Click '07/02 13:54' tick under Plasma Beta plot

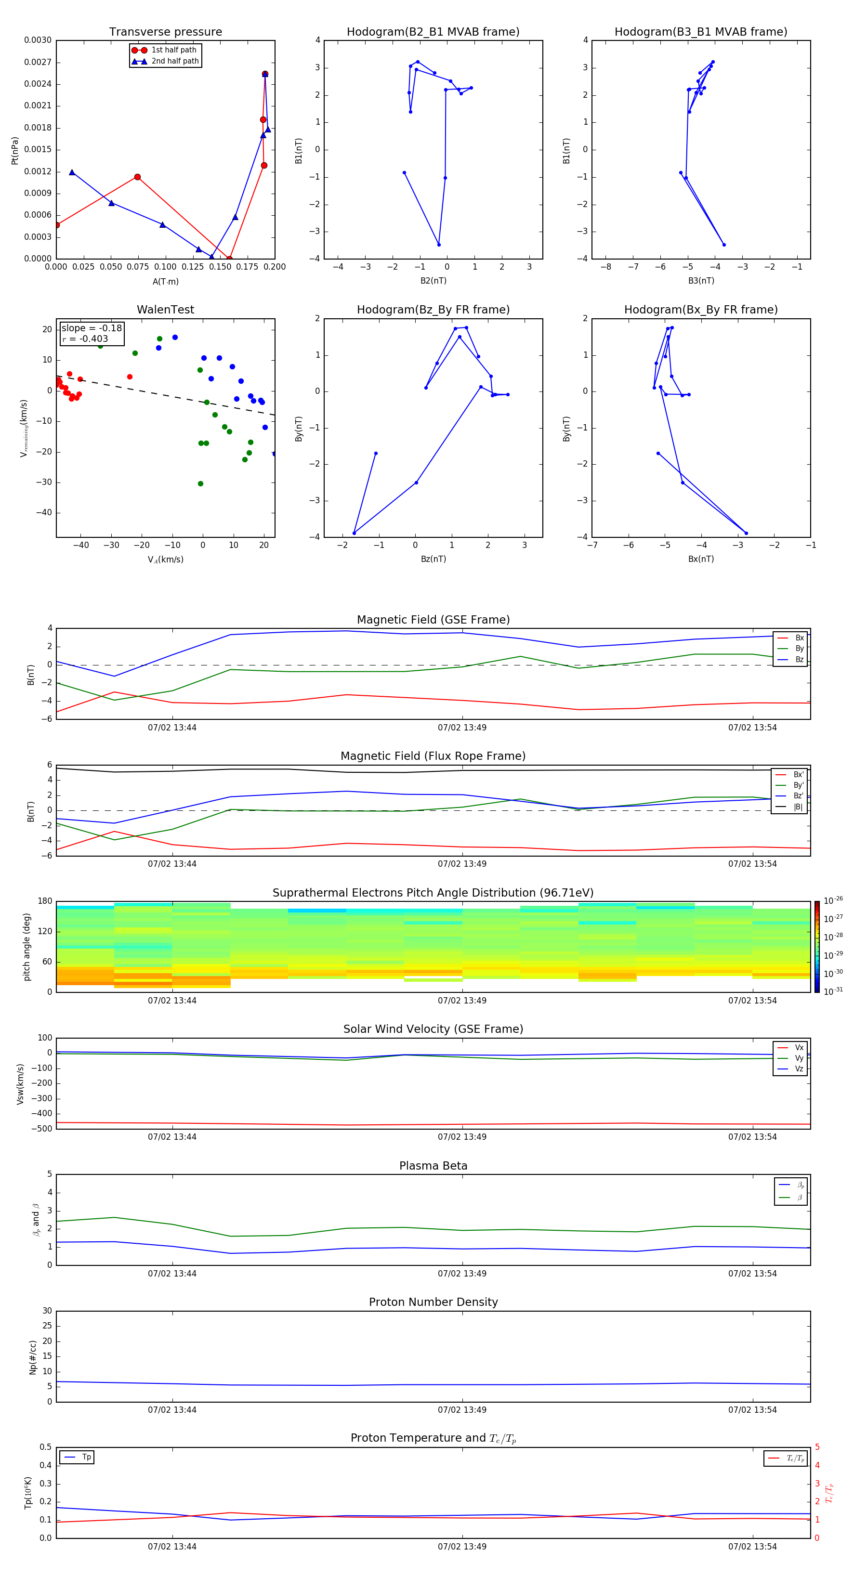pyautogui.click(x=752, y=1274)
